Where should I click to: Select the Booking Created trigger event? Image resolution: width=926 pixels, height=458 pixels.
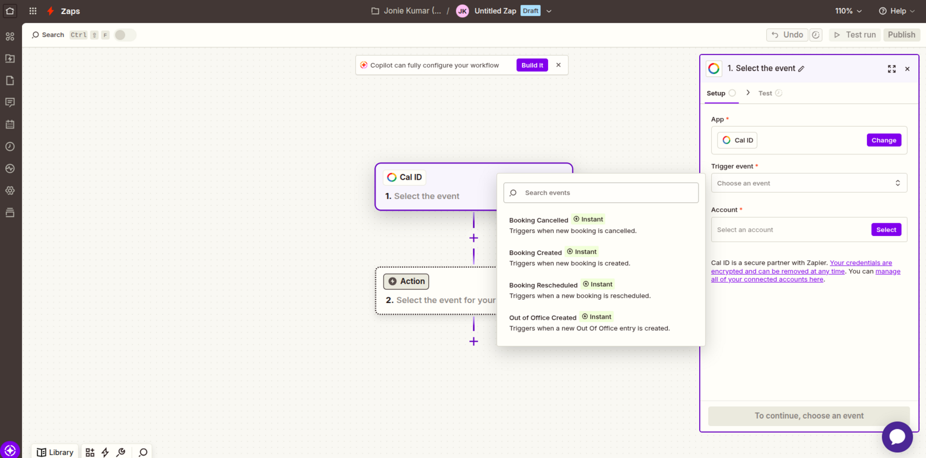600,257
